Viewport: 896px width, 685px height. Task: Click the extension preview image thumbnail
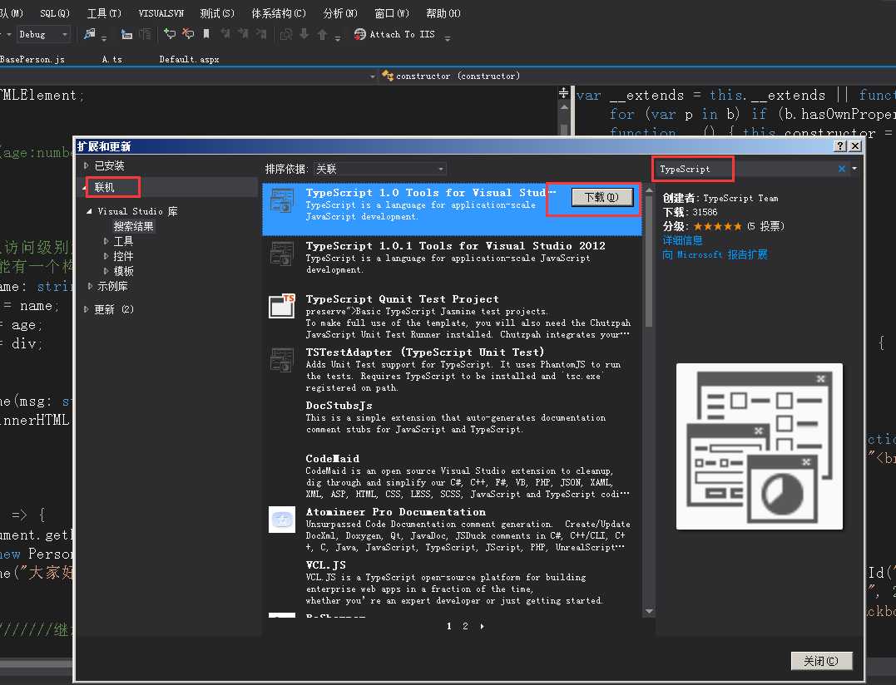[x=760, y=446]
